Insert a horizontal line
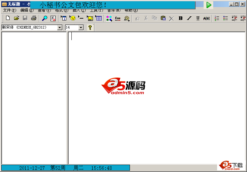This screenshot has width=247, height=172. 81,18
